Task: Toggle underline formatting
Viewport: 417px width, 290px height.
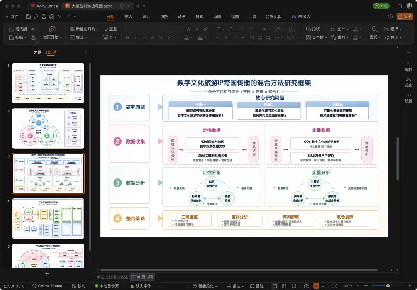Action: 144,37
